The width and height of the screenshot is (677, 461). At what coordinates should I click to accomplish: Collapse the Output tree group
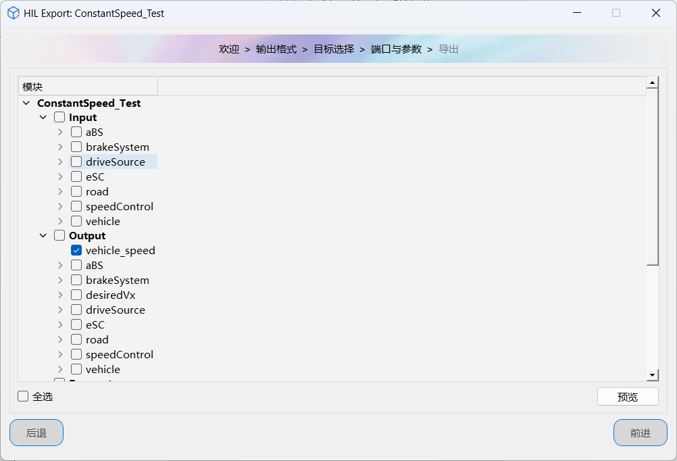tap(43, 236)
